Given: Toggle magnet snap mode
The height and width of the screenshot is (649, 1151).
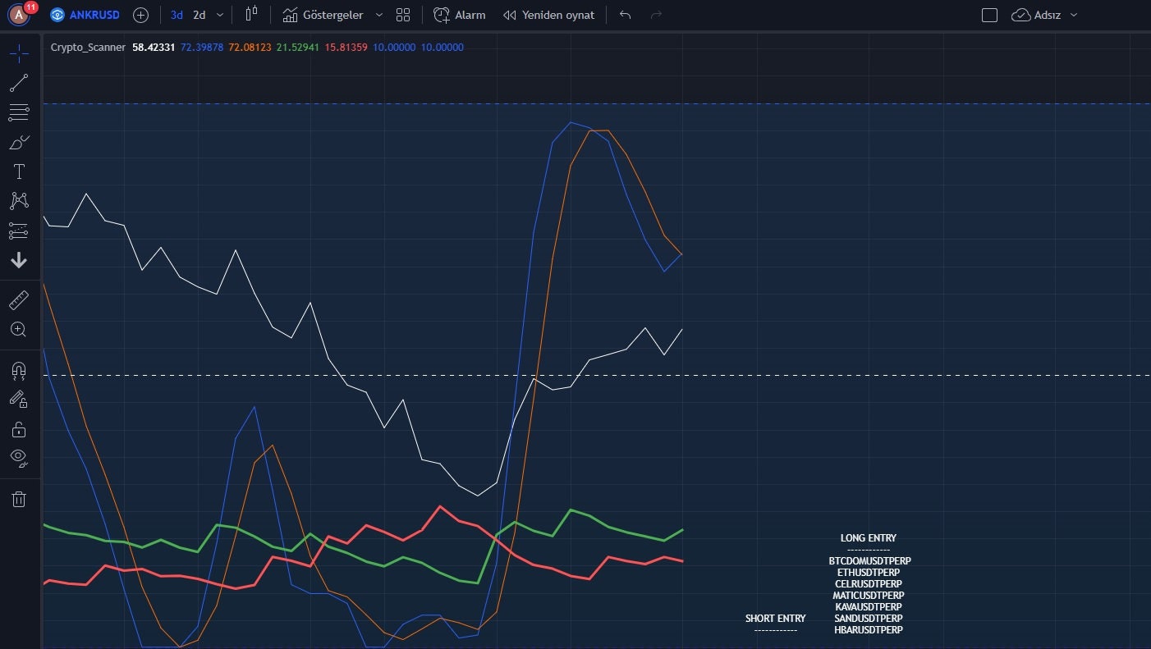Looking at the screenshot, I should tap(19, 370).
